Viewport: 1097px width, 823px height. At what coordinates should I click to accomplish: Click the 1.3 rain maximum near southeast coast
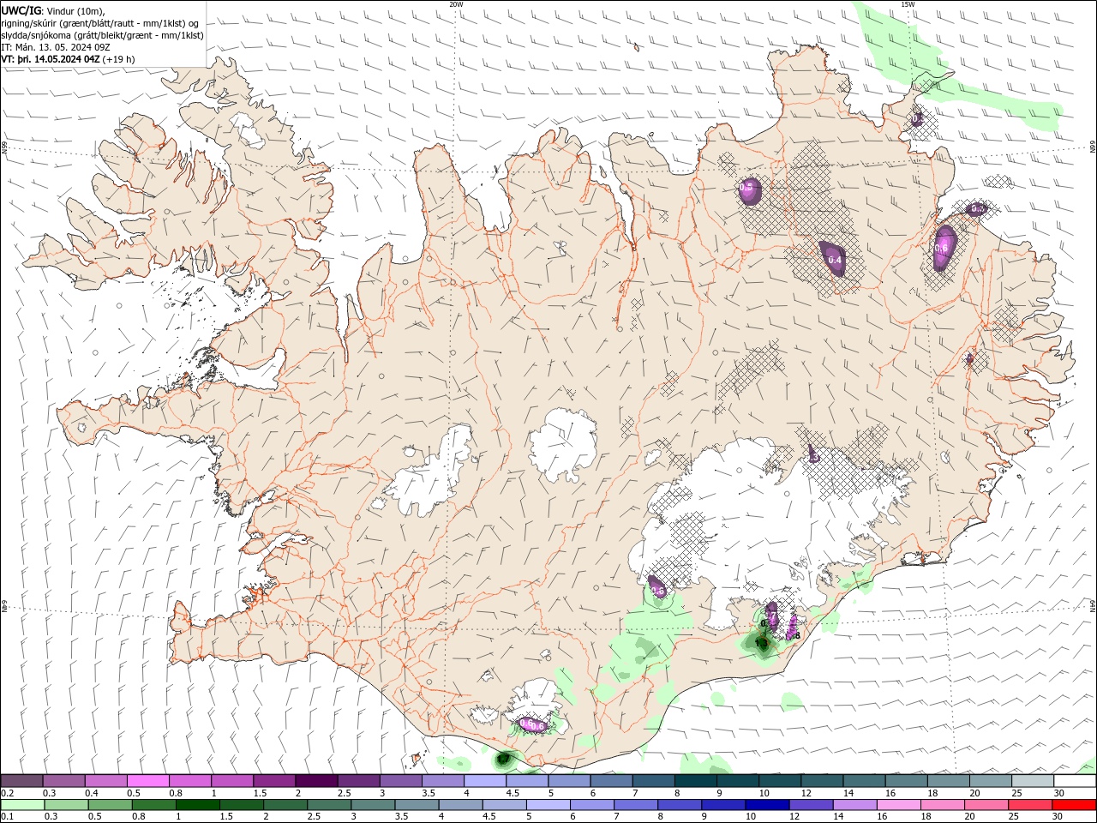pos(760,642)
